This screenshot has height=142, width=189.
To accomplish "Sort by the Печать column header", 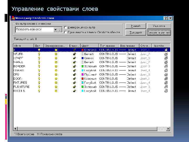I will pos(161,46).
